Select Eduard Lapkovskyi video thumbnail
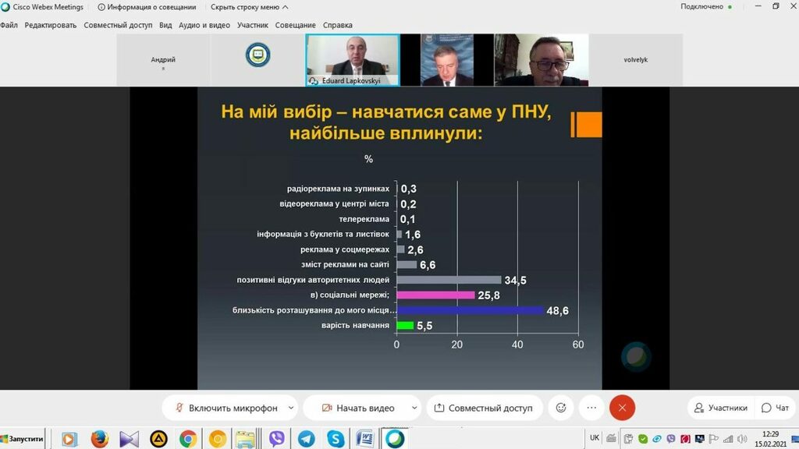Image resolution: width=799 pixels, height=449 pixels. click(352, 60)
